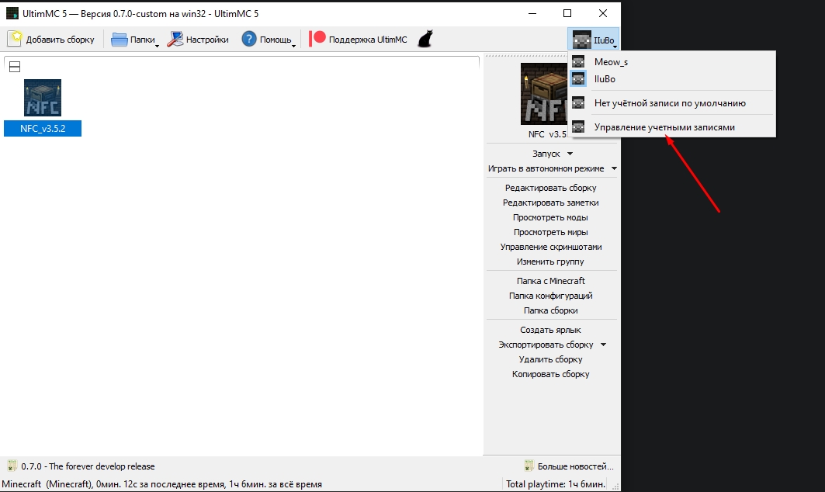Open Настройки settings in toolbar

[199, 40]
